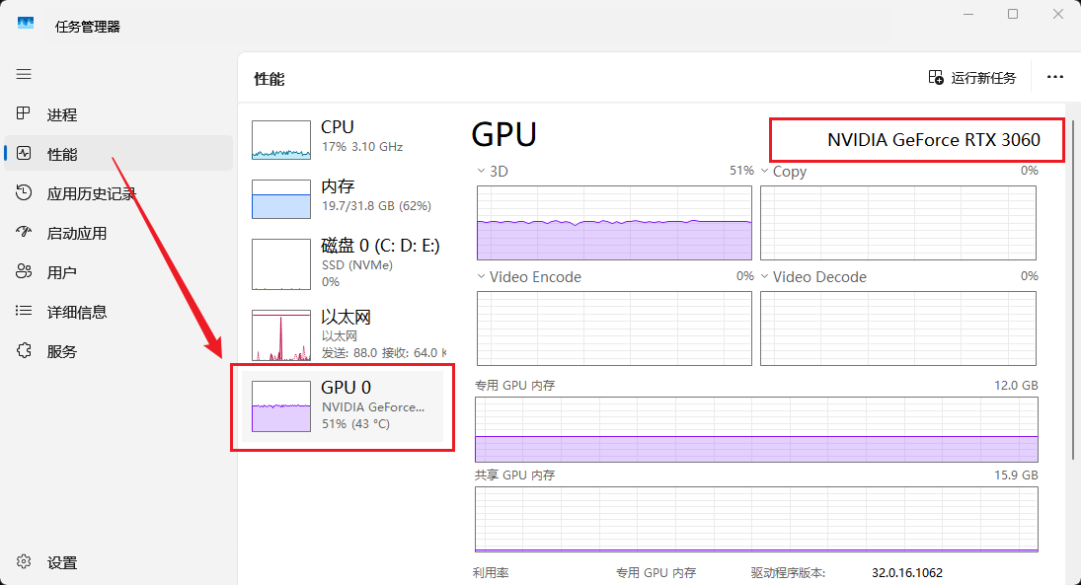Click the Task Manager app icon in title bar
Viewport: 1081px width, 585px height.
(27, 24)
